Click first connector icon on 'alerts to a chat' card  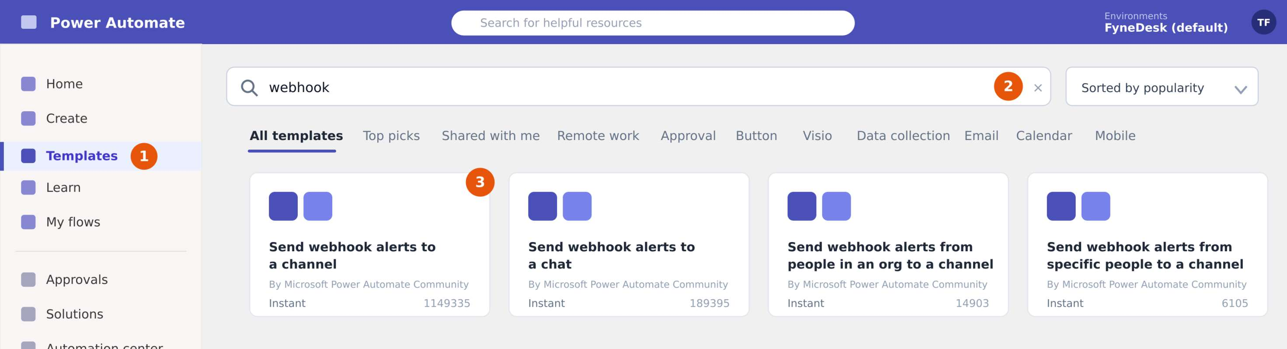(x=543, y=206)
